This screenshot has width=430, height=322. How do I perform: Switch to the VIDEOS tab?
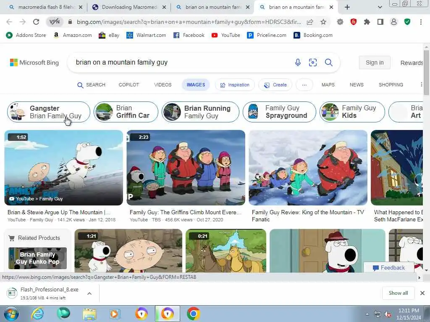coord(163,85)
